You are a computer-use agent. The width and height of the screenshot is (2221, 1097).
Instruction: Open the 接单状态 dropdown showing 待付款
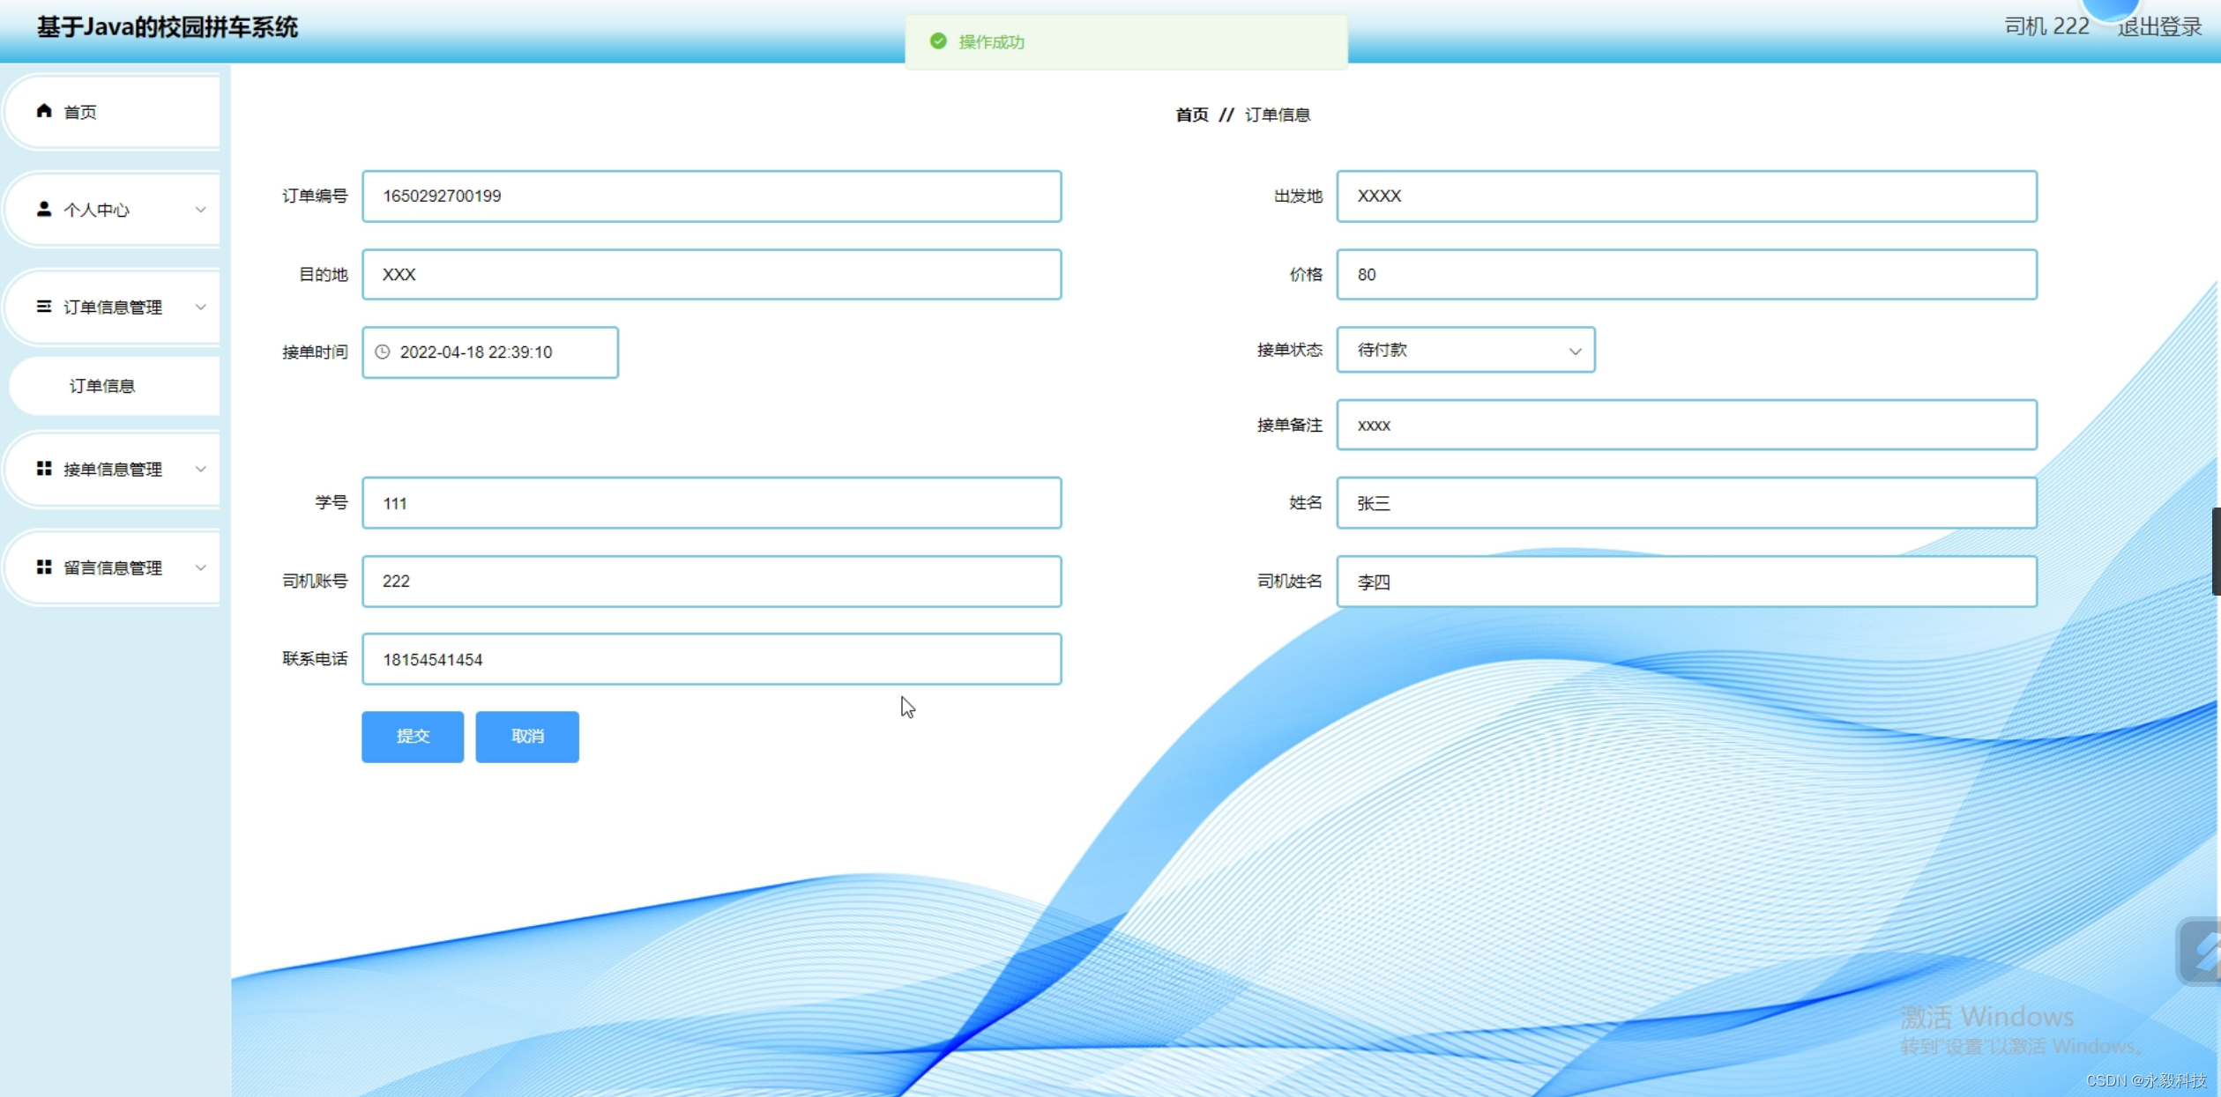[1465, 351]
